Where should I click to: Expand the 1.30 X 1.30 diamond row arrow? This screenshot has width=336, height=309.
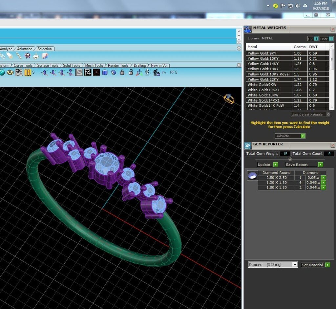click(323, 183)
